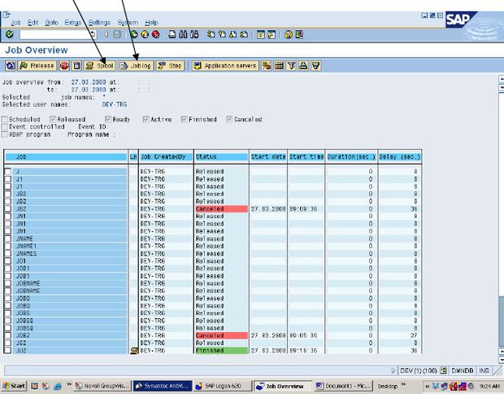The height and width of the screenshot is (394, 504).
Task: Toggle the Ready checkbox
Action: point(108,120)
